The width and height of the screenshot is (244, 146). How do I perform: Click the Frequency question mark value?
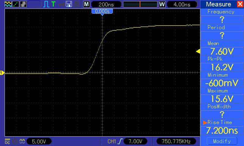pyautogui.click(x=222, y=20)
